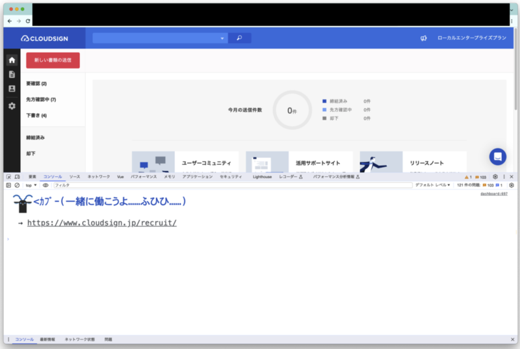Switch to the コンソール DevTools tab

[x=53, y=177]
